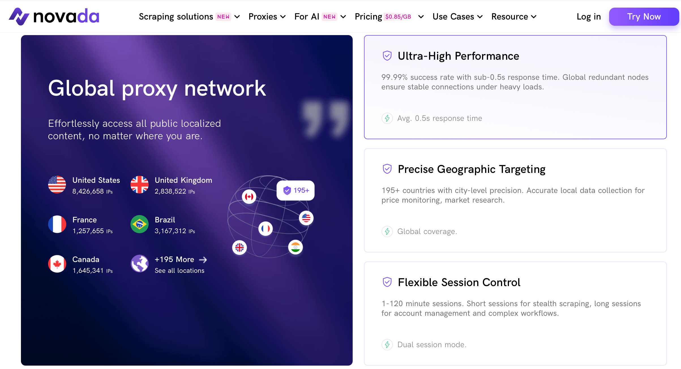Expand the Proxies dropdown chevron
681x369 pixels.
(283, 17)
